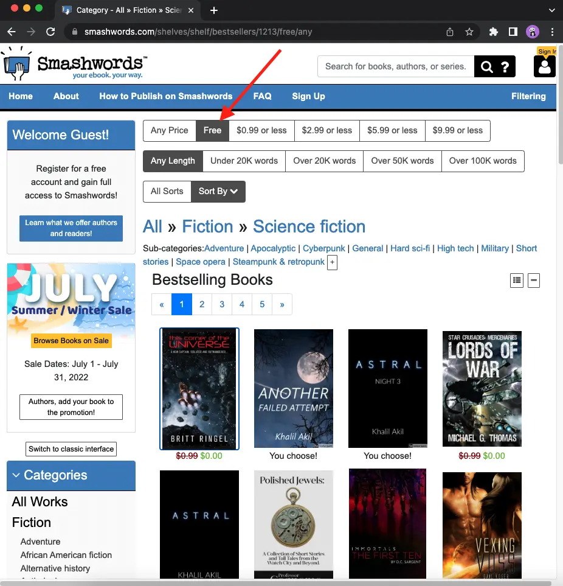This screenshot has height=586, width=563.
Task: Filter by Over 20K words
Action: [325, 161]
